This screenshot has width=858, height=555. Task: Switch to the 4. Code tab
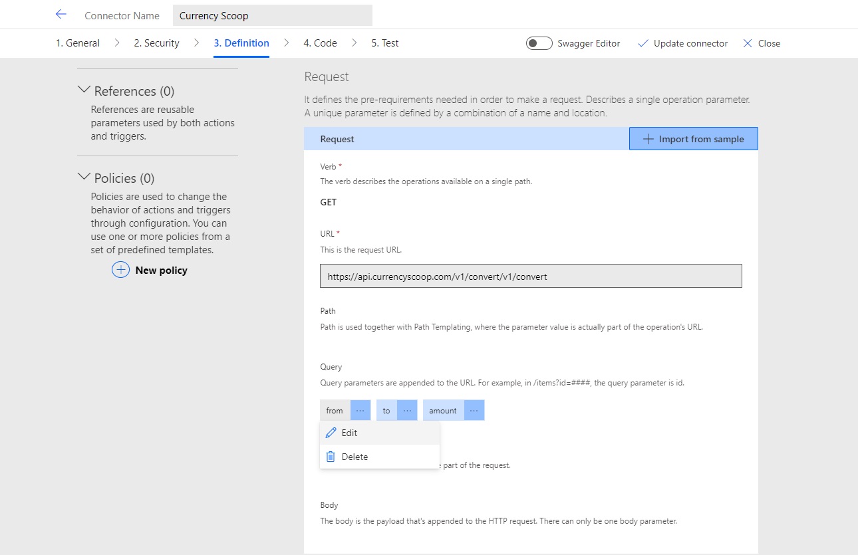pos(320,43)
